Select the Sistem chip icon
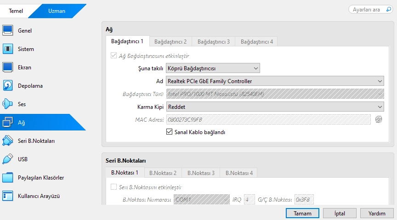This screenshot has height=220, width=397. [8, 49]
